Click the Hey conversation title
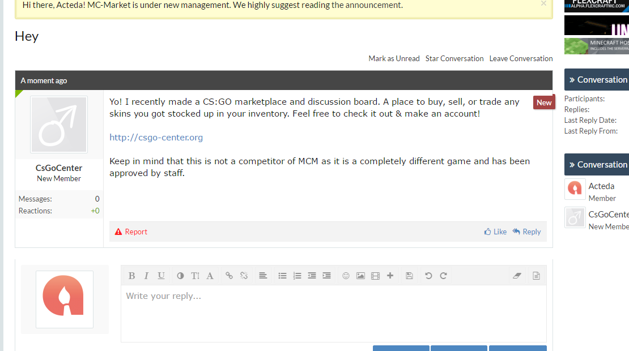The height and width of the screenshot is (351, 629). pos(27,36)
